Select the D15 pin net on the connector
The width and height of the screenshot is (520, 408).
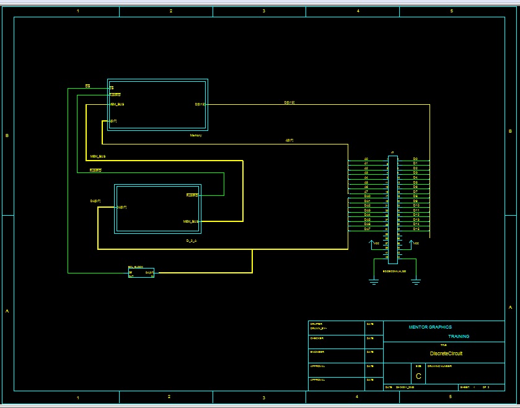416,229
